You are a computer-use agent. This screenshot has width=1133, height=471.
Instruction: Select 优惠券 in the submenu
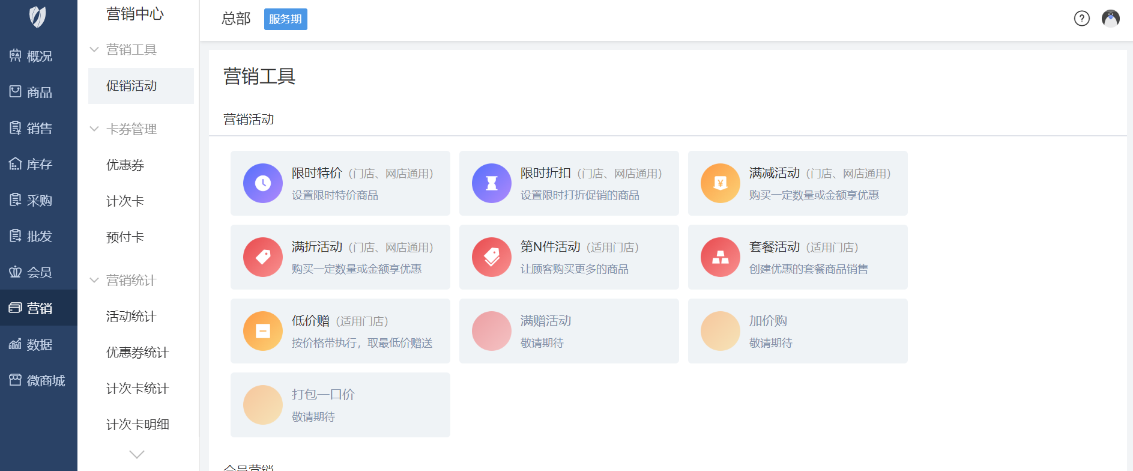(125, 165)
